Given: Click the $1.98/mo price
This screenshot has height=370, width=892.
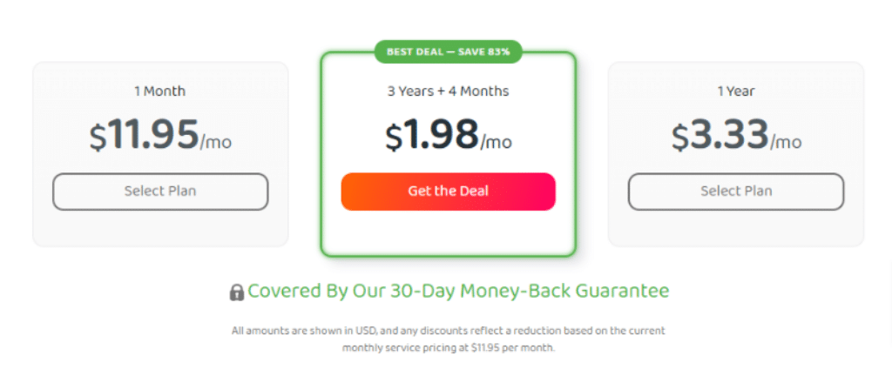Looking at the screenshot, I should tap(449, 135).
